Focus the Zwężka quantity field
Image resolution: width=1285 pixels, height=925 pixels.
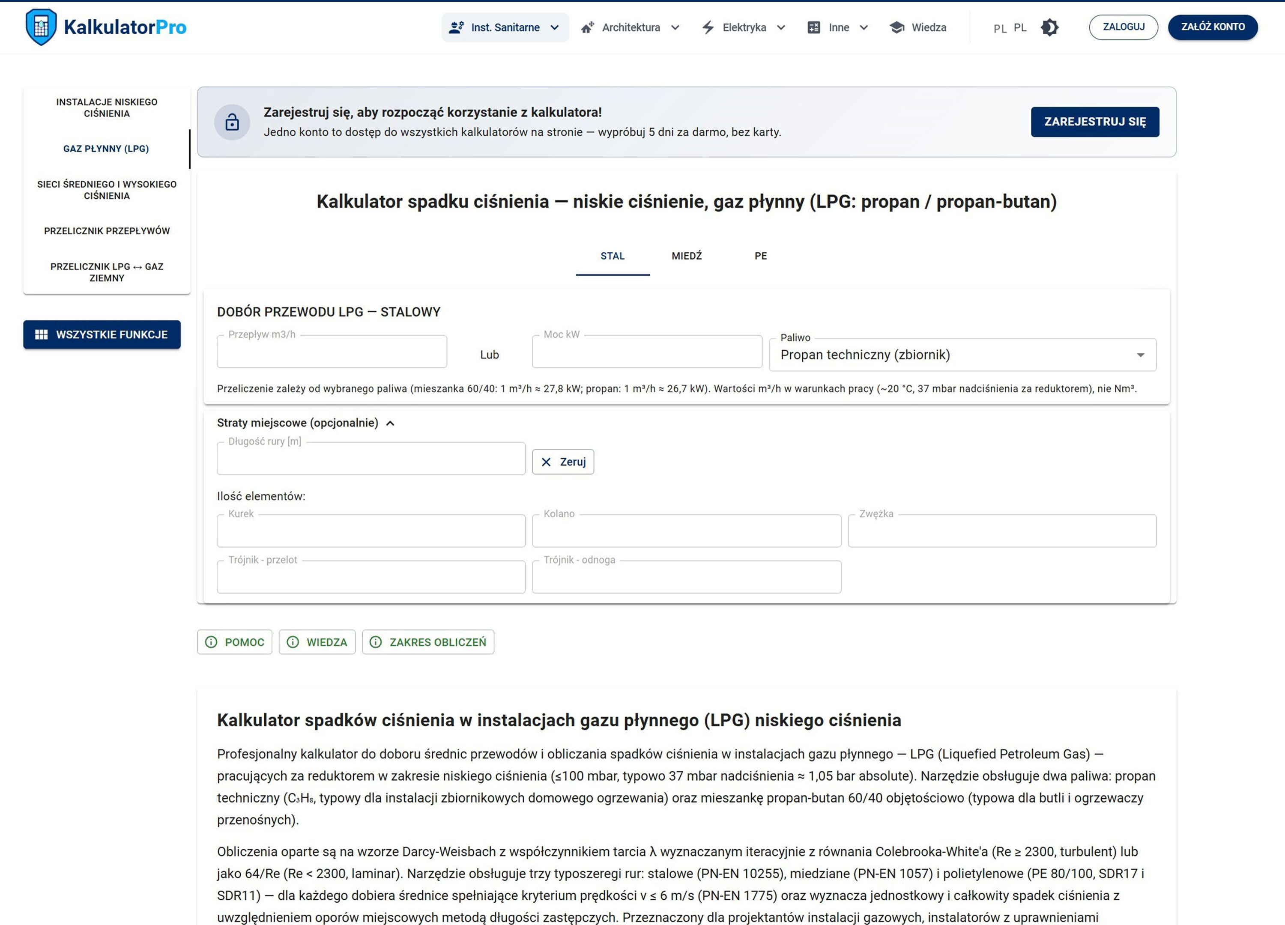(1002, 531)
